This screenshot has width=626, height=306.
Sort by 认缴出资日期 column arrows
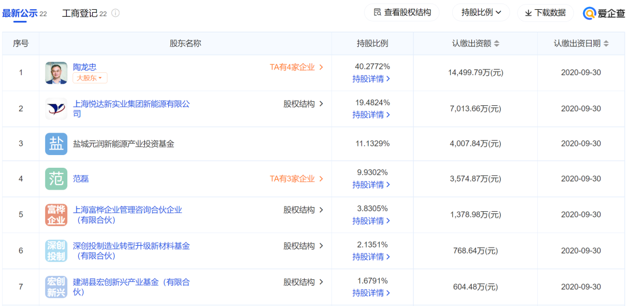coord(606,44)
